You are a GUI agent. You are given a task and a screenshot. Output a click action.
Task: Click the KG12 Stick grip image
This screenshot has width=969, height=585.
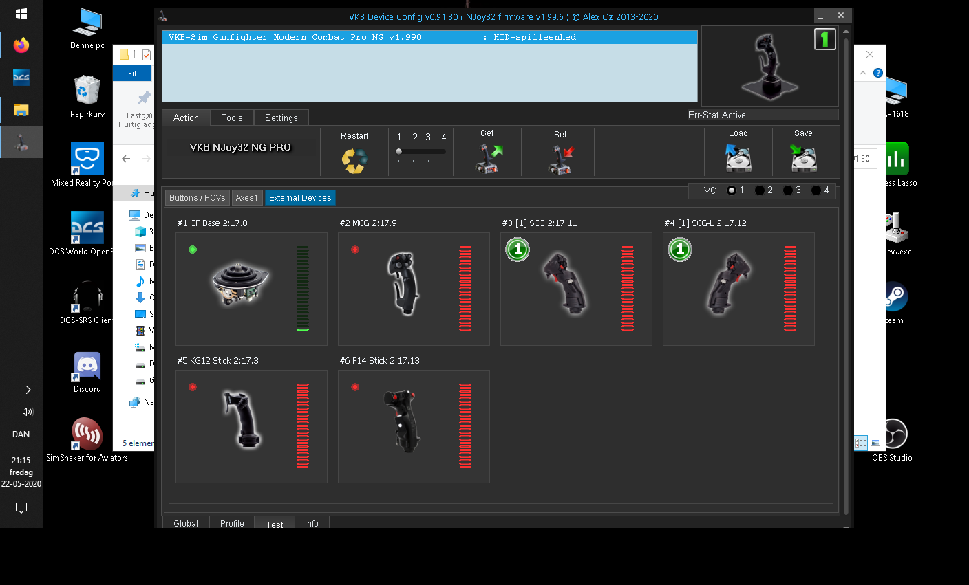pyautogui.click(x=241, y=421)
